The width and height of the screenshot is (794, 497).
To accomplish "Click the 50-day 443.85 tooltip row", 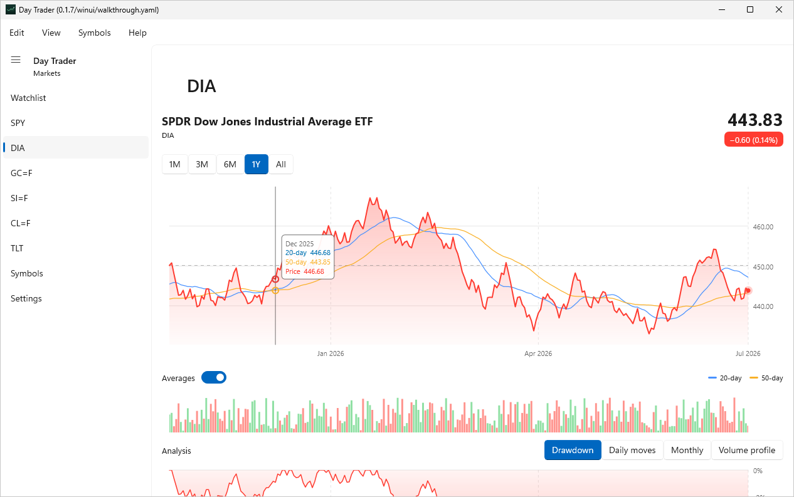I will 308,262.
